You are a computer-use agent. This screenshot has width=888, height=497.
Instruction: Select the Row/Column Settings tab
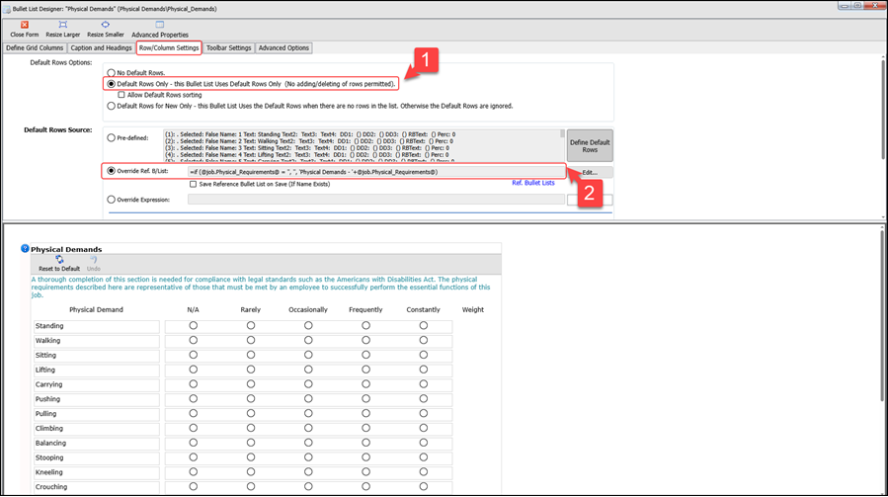tap(169, 48)
